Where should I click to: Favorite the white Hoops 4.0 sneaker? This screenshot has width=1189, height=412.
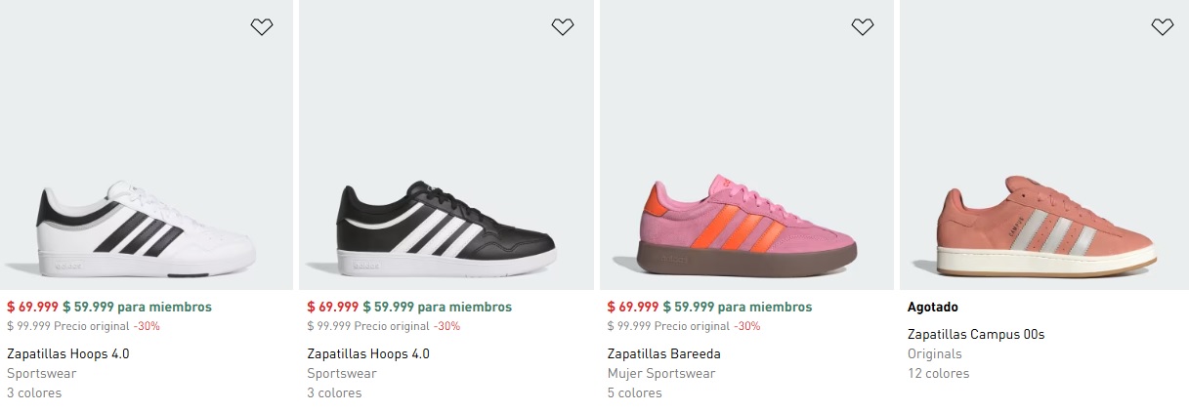[x=262, y=27]
